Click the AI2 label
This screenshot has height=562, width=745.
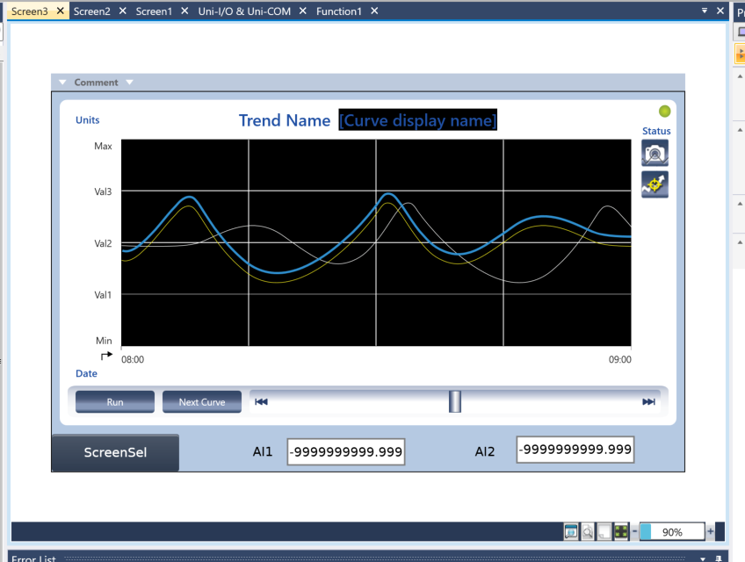(485, 451)
